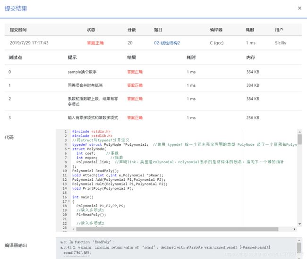This screenshot has height=259, width=307.
Task: Click 答案正确 result of test point 3
Action: pos(135,117)
